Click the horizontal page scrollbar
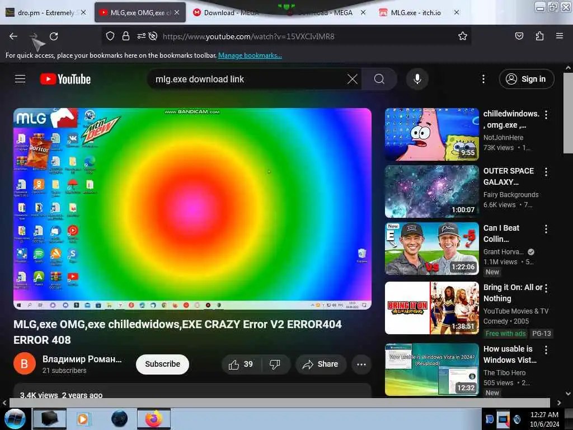This screenshot has height=430, width=573. pos(280,403)
